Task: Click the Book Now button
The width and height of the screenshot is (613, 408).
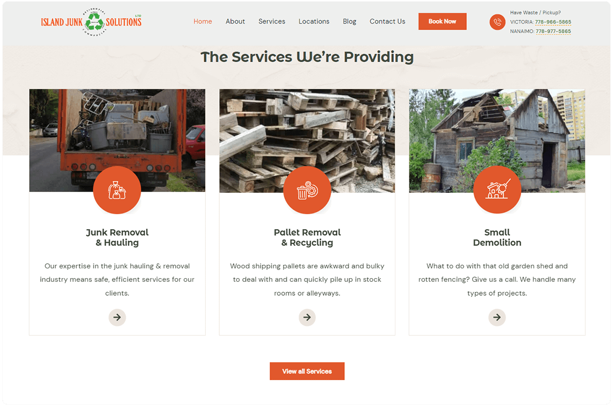Action: point(442,21)
